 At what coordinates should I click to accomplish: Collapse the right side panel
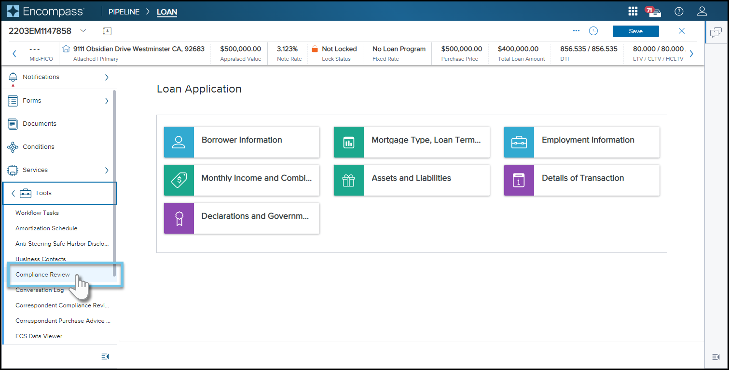point(716,357)
